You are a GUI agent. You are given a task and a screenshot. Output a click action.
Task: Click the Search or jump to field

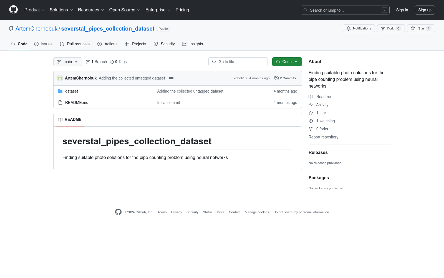pos(345,10)
